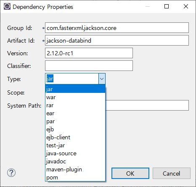The width and height of the screenshot is (196, 187).
Task: Maximize the Dependency Properties dialog
Action: [167, 6]
